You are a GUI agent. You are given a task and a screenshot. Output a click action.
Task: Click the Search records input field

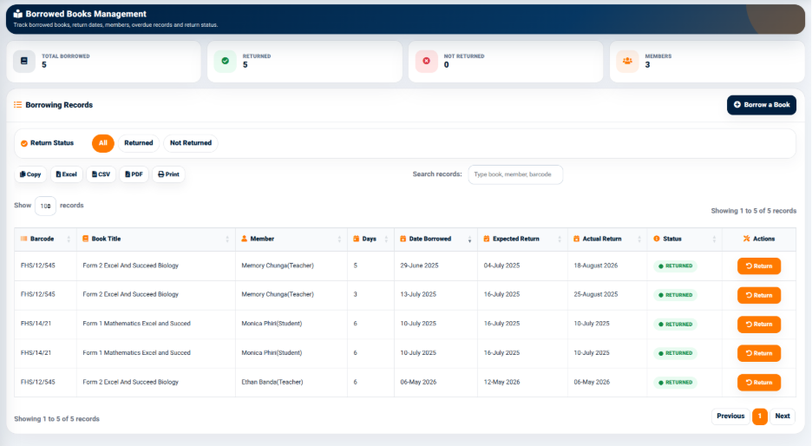(x=515, y=174)
